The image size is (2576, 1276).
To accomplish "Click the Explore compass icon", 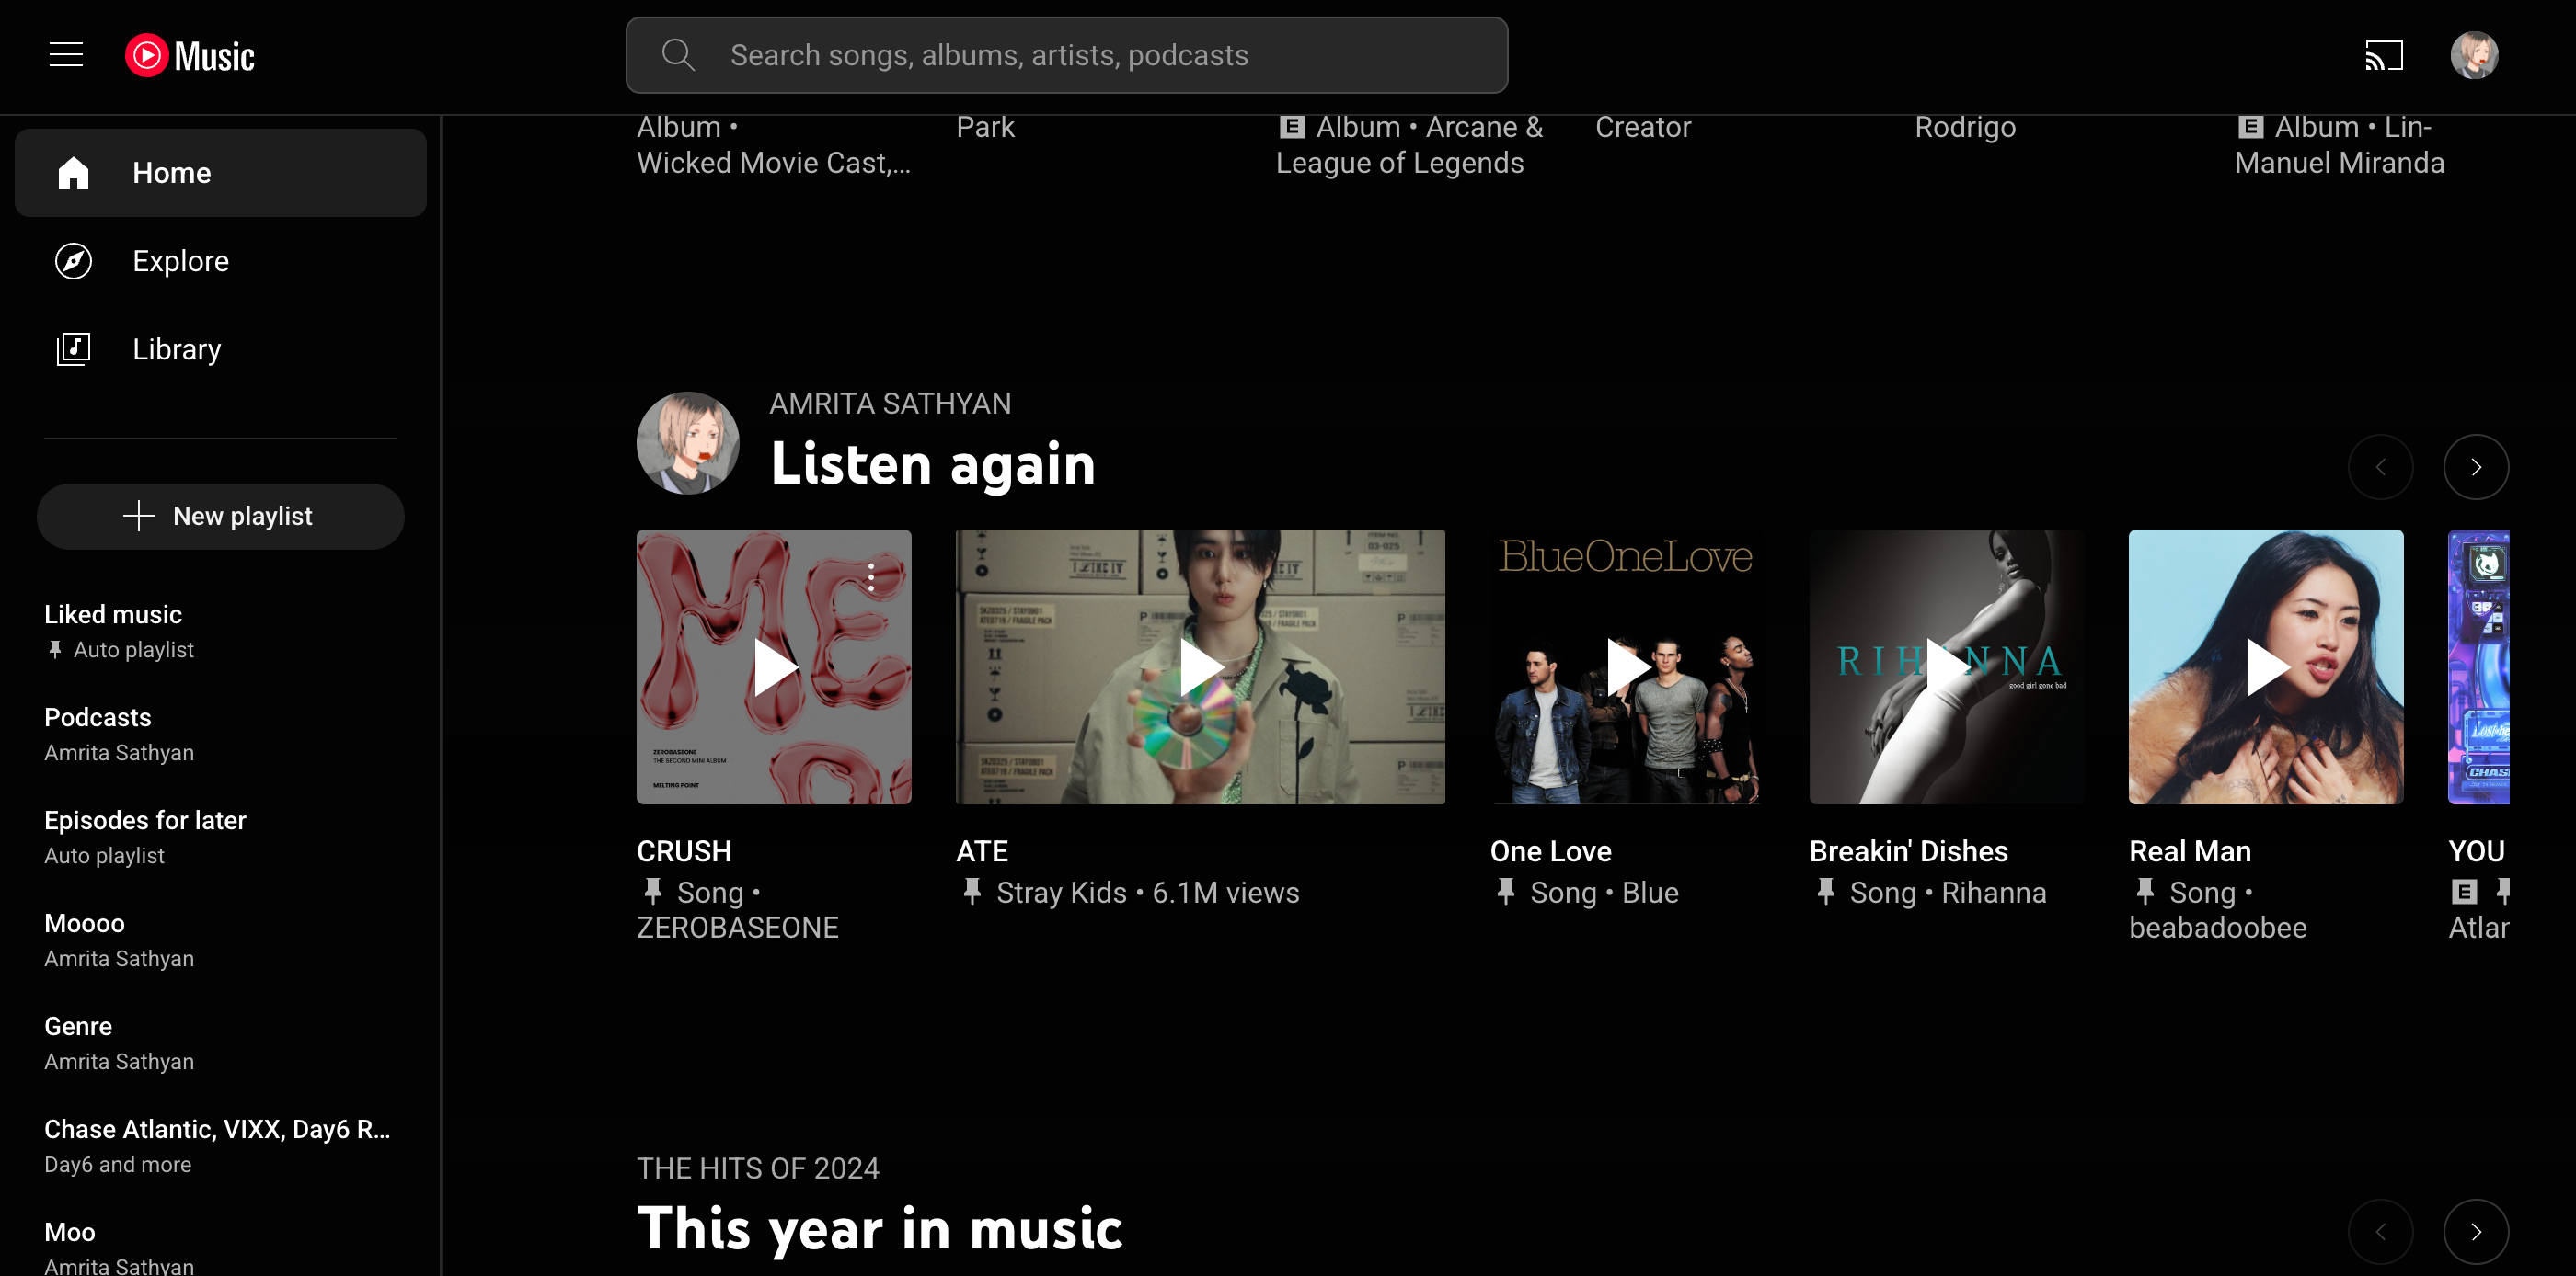I will pos(73,261).
